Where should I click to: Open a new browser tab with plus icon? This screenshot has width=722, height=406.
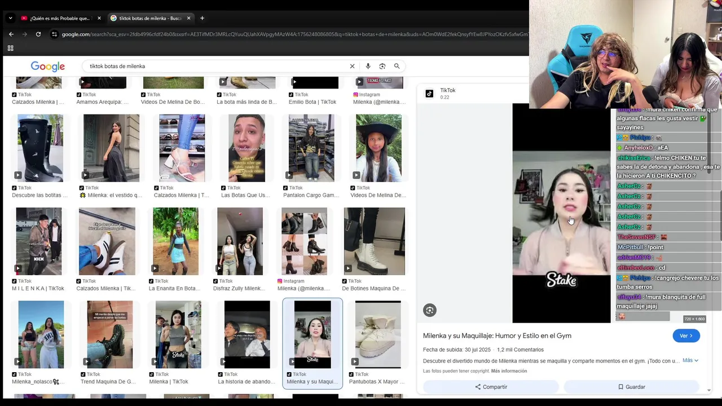[202, 18]
